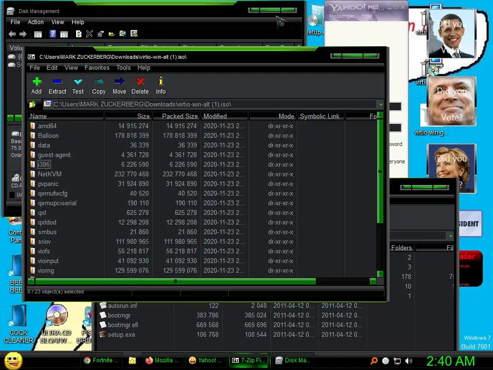Click Symbolic Link column header
493x370 pixels.
click(x=320, y=116)
